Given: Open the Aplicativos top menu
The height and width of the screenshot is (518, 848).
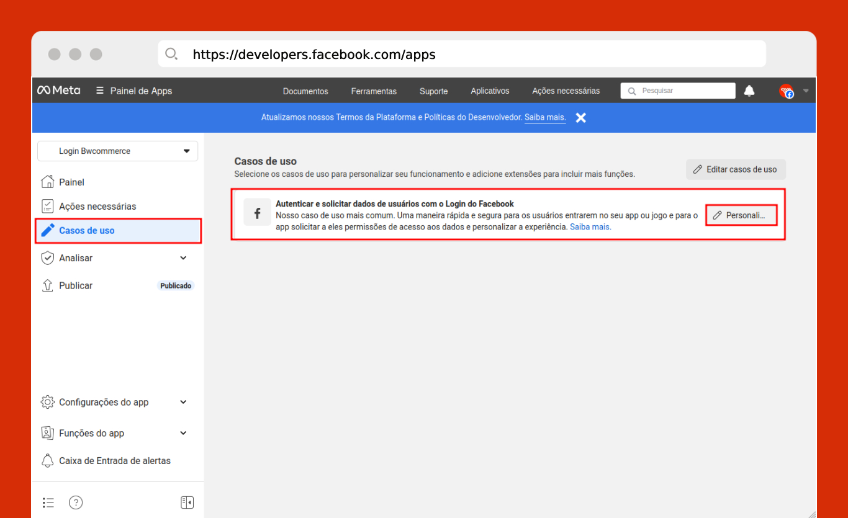Looking at the screenshot, I should 490,91.
